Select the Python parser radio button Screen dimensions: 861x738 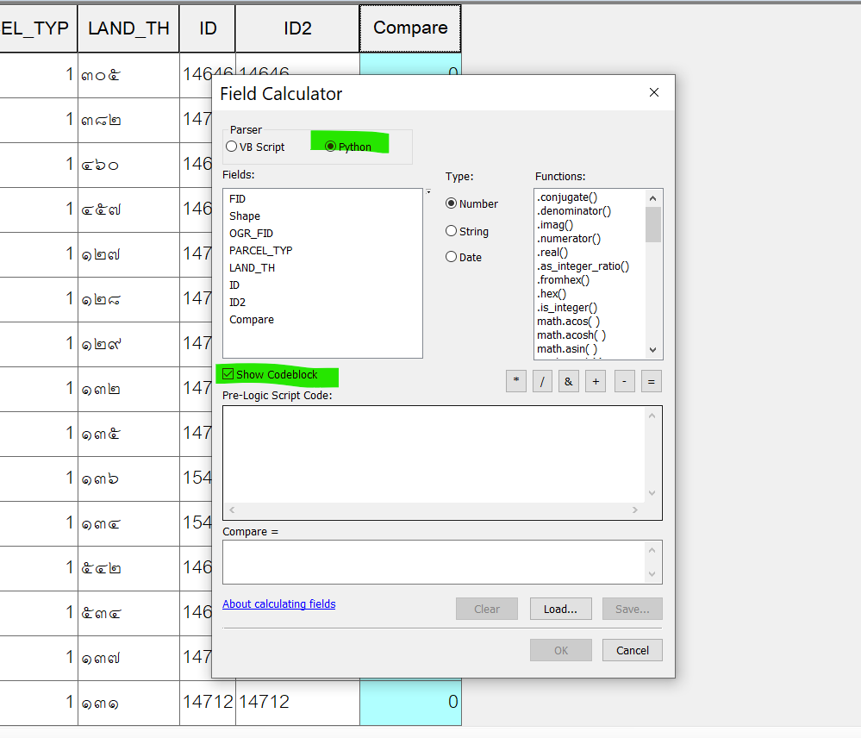click(x=331, y=147)
